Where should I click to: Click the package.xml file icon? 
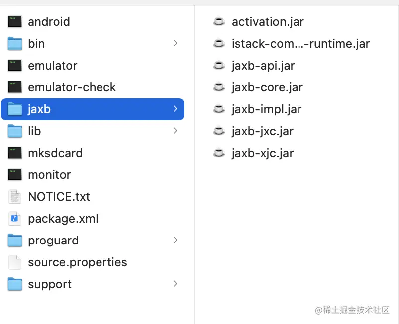(15, 219)
